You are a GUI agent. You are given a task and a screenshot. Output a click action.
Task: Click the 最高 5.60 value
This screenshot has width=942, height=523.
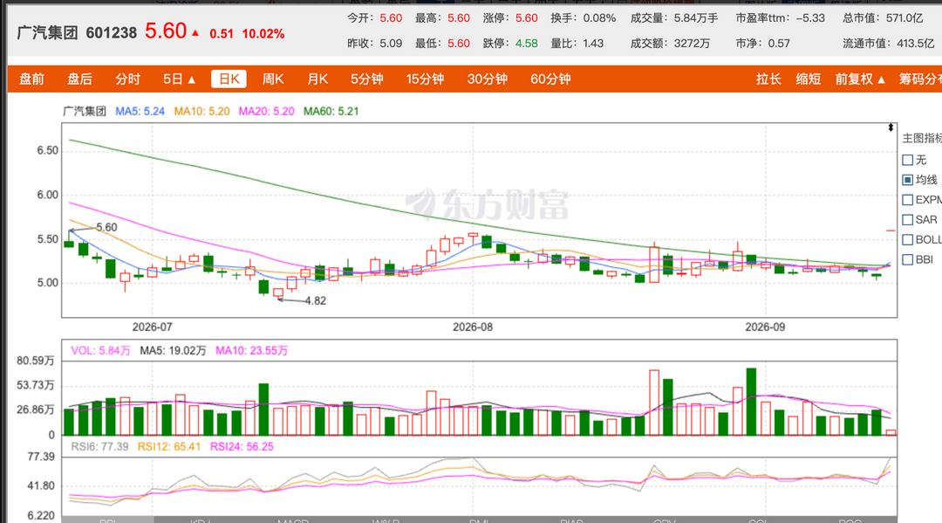[459, 18]
